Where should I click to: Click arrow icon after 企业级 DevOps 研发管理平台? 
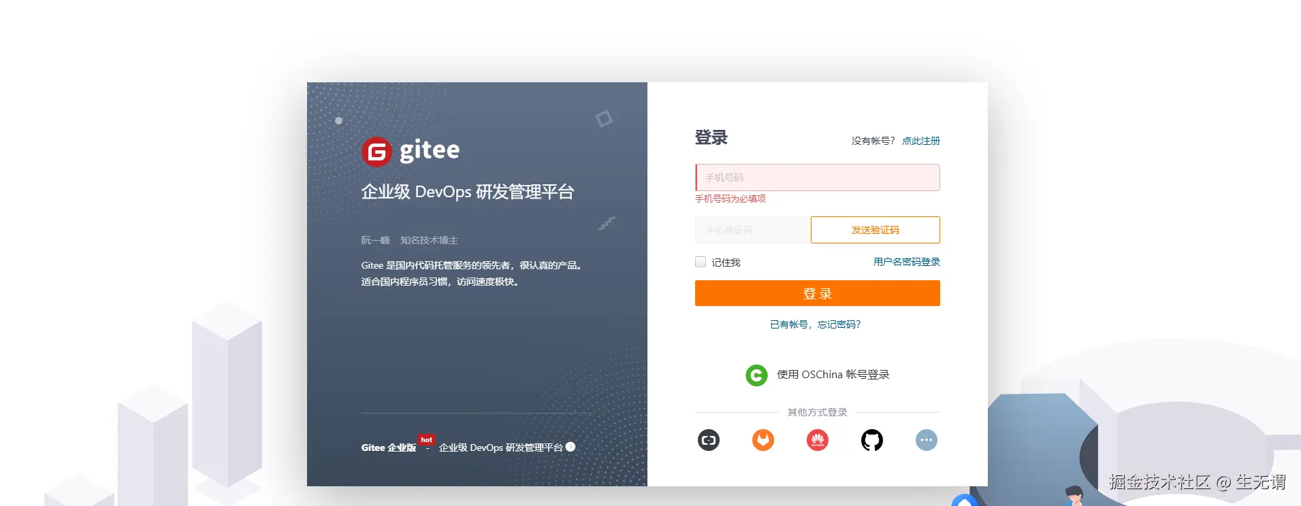click(571, 447)
